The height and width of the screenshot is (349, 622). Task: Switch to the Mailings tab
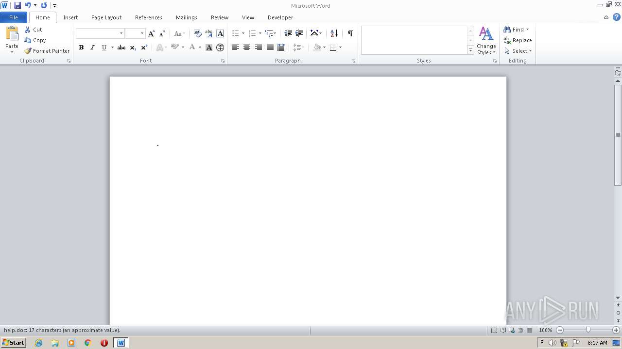click(x=187, y=17)
